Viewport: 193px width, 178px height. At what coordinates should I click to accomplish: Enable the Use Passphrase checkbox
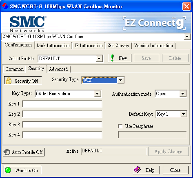pyautogui.click(x=120, y=126)
